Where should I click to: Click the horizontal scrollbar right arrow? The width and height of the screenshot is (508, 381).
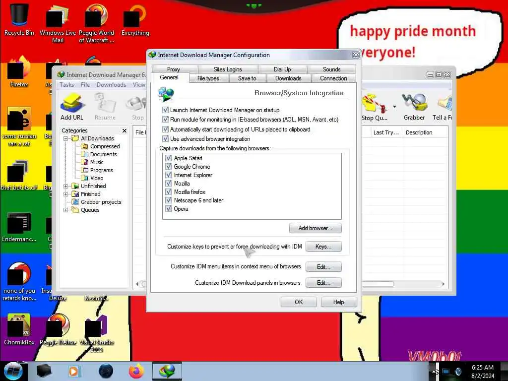(443, 284)
